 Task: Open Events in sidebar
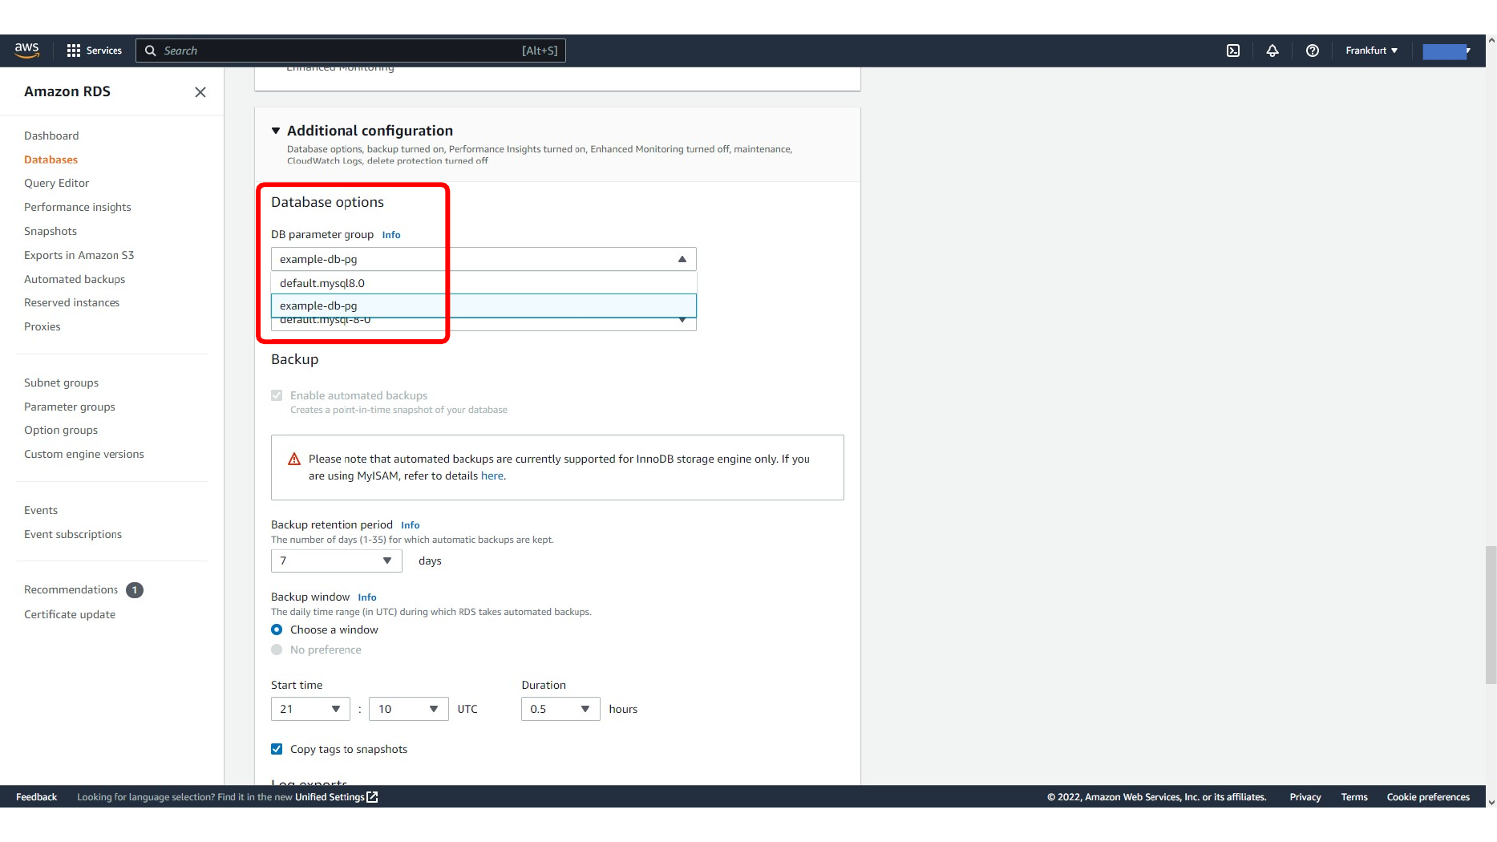tap(41, 510)
